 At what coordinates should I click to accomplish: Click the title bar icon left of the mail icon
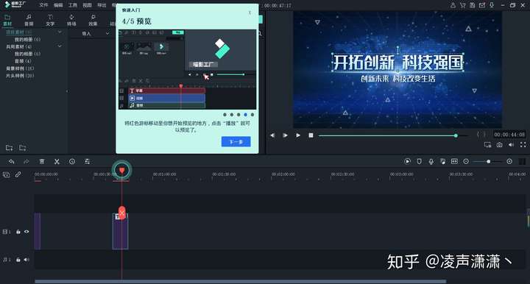[472, 5]
